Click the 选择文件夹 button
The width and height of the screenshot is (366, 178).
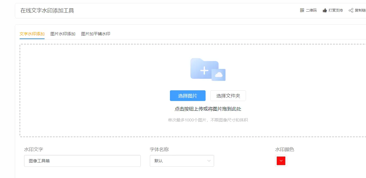point(228,95)
